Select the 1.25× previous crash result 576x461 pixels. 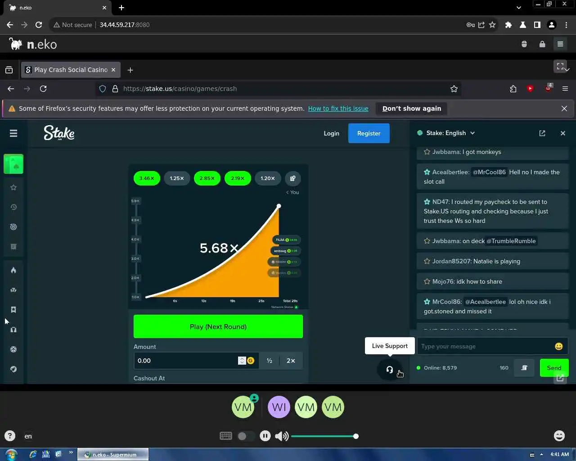177,178
